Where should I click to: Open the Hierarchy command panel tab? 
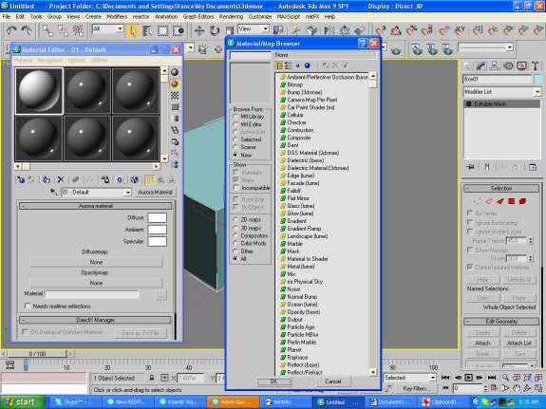[494, 65]
